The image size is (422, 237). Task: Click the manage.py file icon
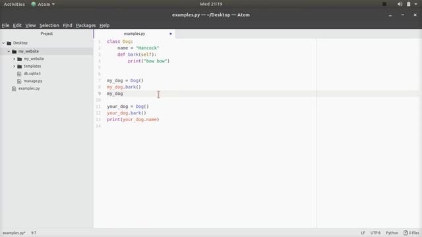click(x=19, y=81)
